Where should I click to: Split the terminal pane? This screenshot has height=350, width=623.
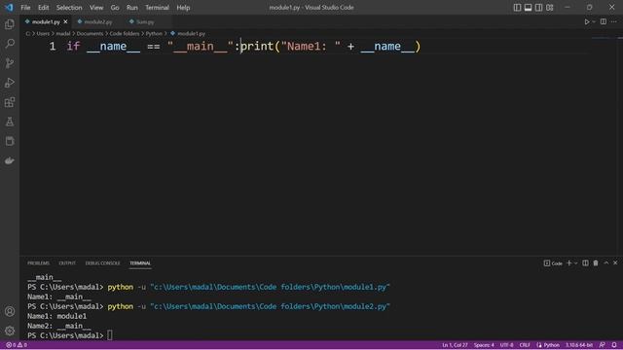tap(585, 263)
